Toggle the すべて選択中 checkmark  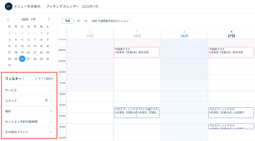tap(36, 79)
